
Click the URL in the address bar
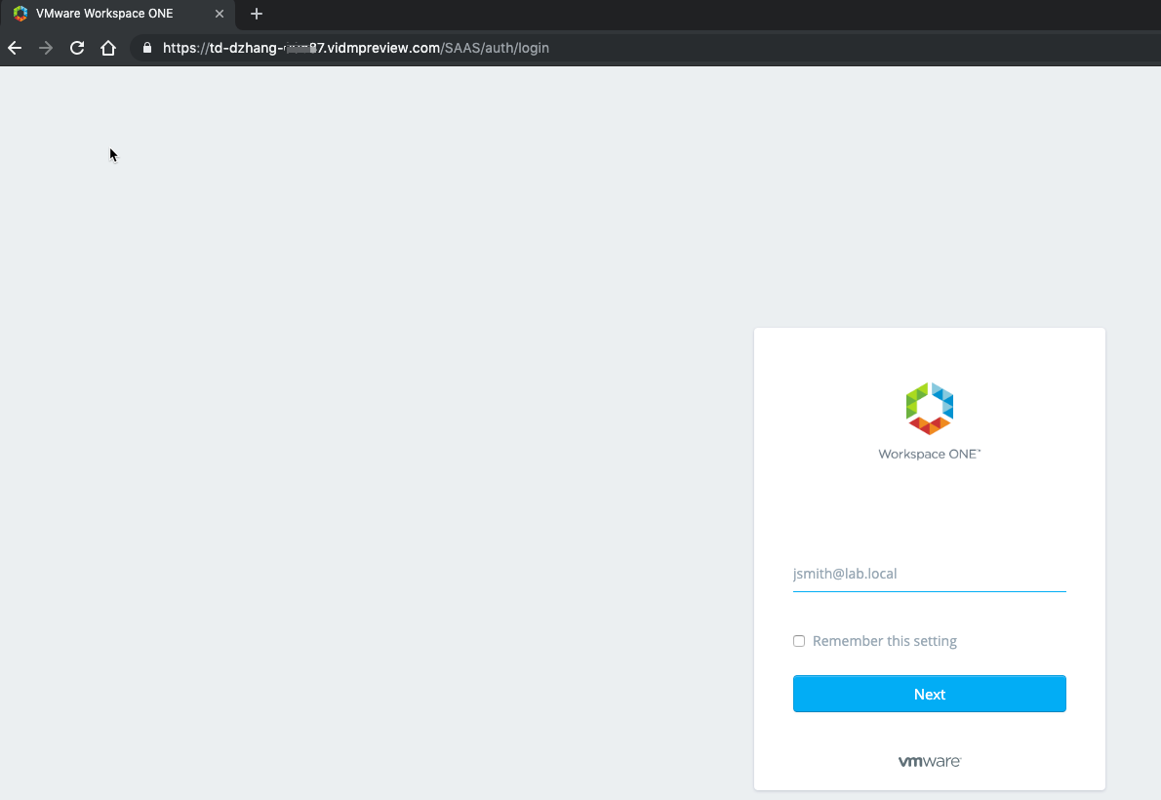click(355, 48)
